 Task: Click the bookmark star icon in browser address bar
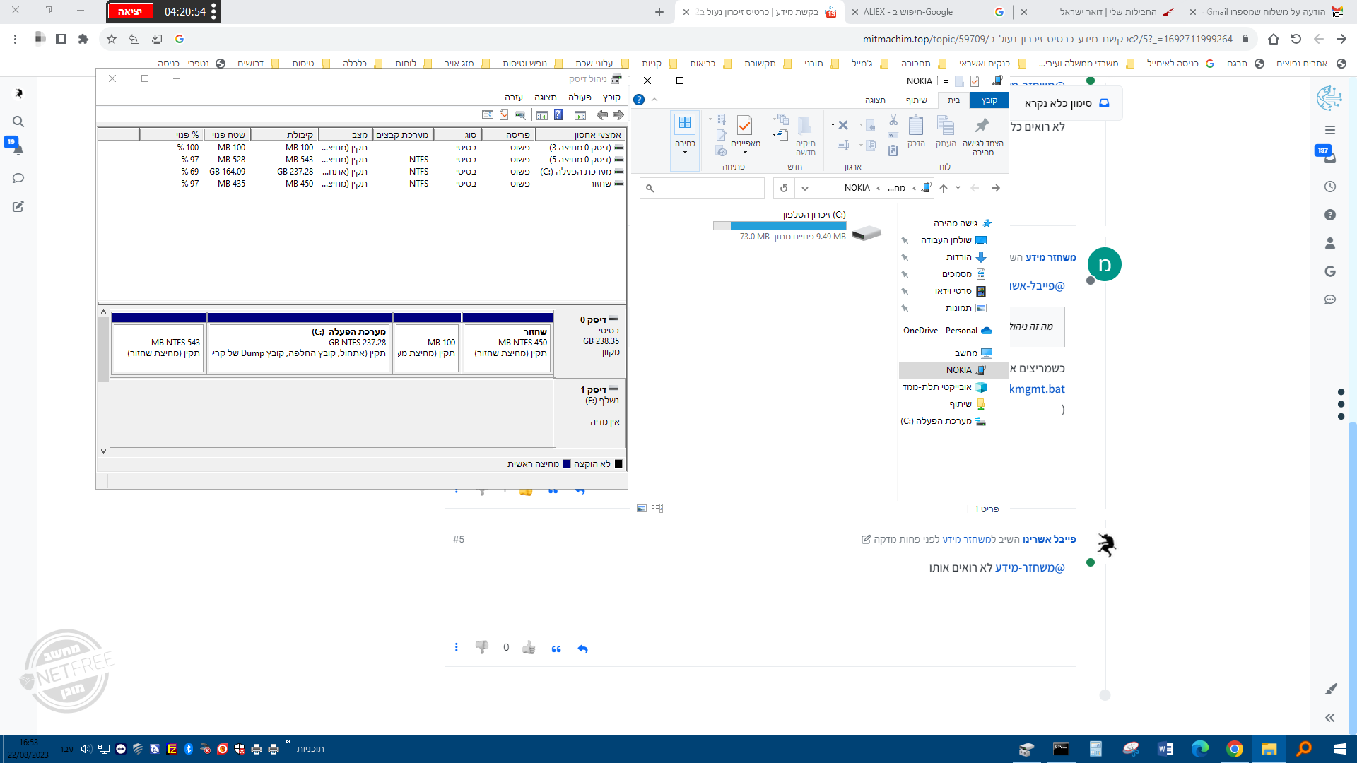[112, 39]
